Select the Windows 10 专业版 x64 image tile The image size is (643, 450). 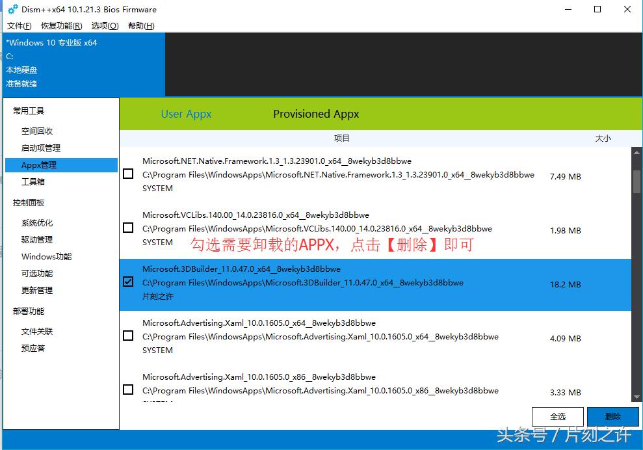point(84,64)
